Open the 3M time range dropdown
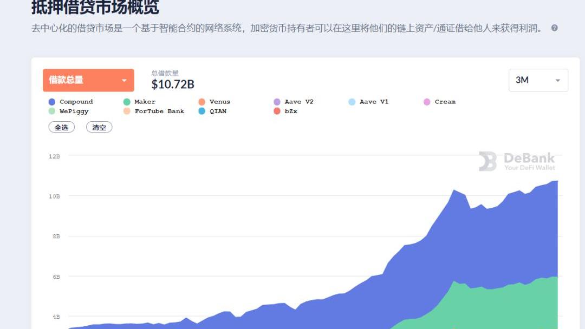The image size is (585, 329). pos(538,80)
